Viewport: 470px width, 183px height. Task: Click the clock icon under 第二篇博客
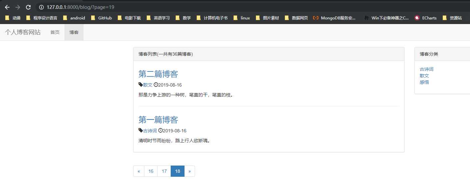(156, 85)
